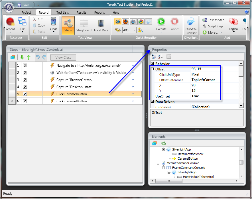
Task: Select CaramelButton in Elements tree
Action: [188, 159]
